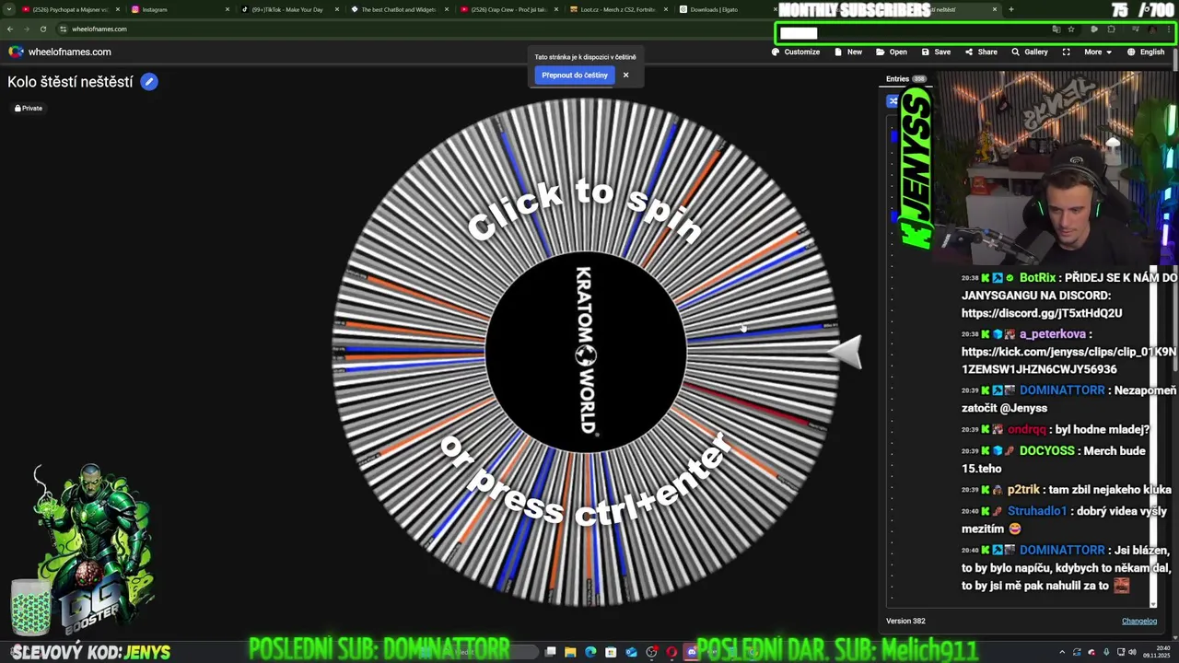Go forward in browser history
The image size is (1179, 663).
coord(26,29)
